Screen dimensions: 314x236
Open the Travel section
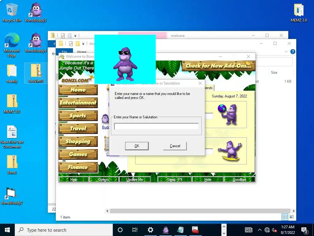(x=78, y=128)
